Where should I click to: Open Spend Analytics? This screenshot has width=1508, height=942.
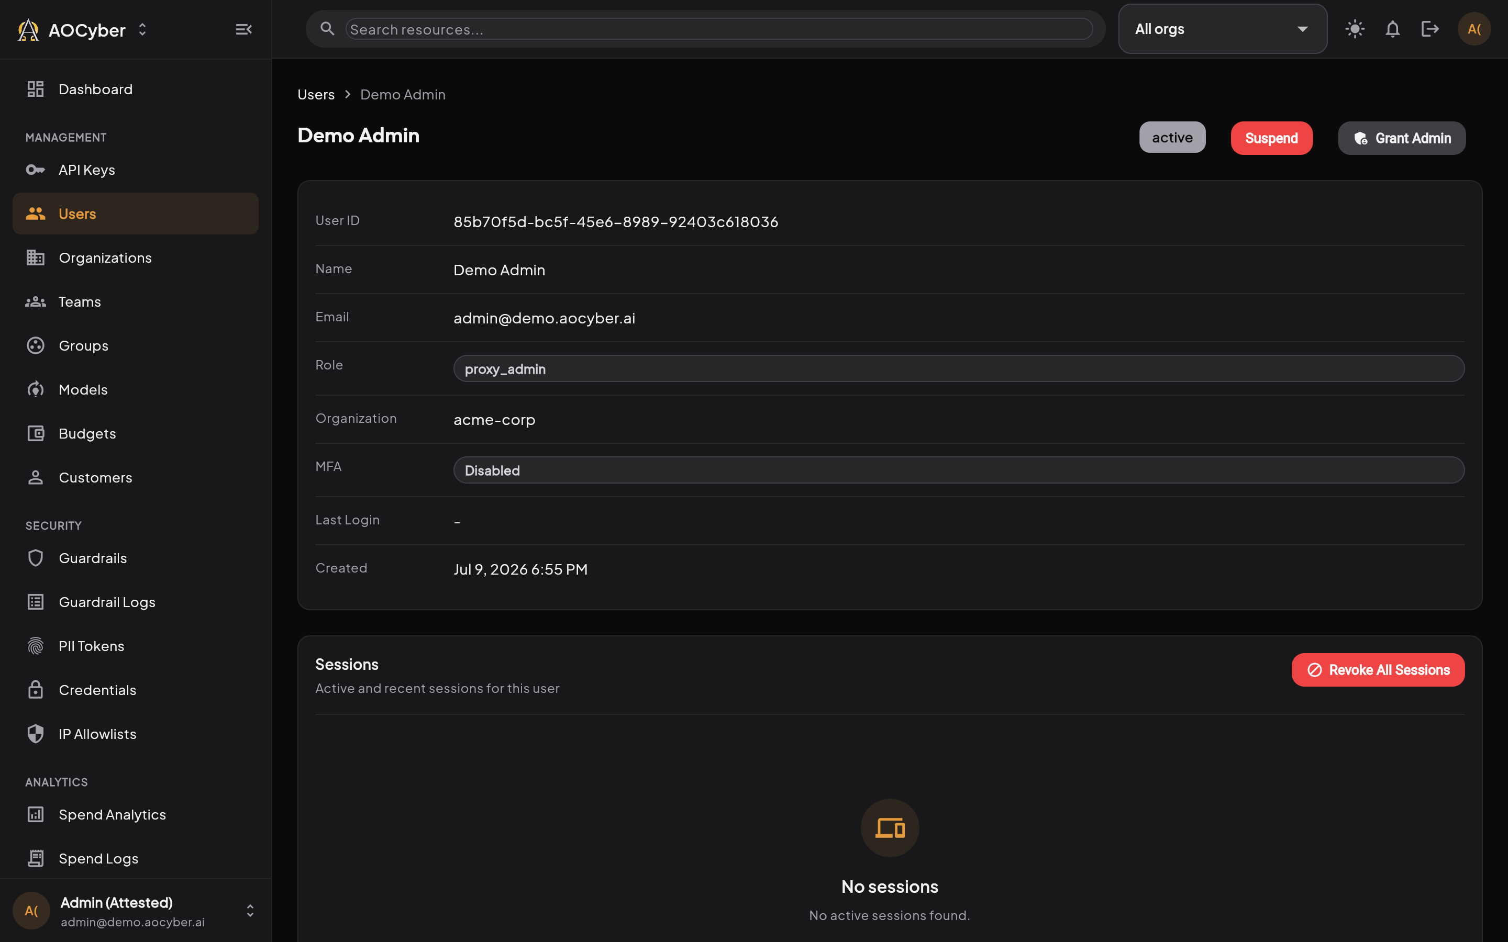(135, 814)
